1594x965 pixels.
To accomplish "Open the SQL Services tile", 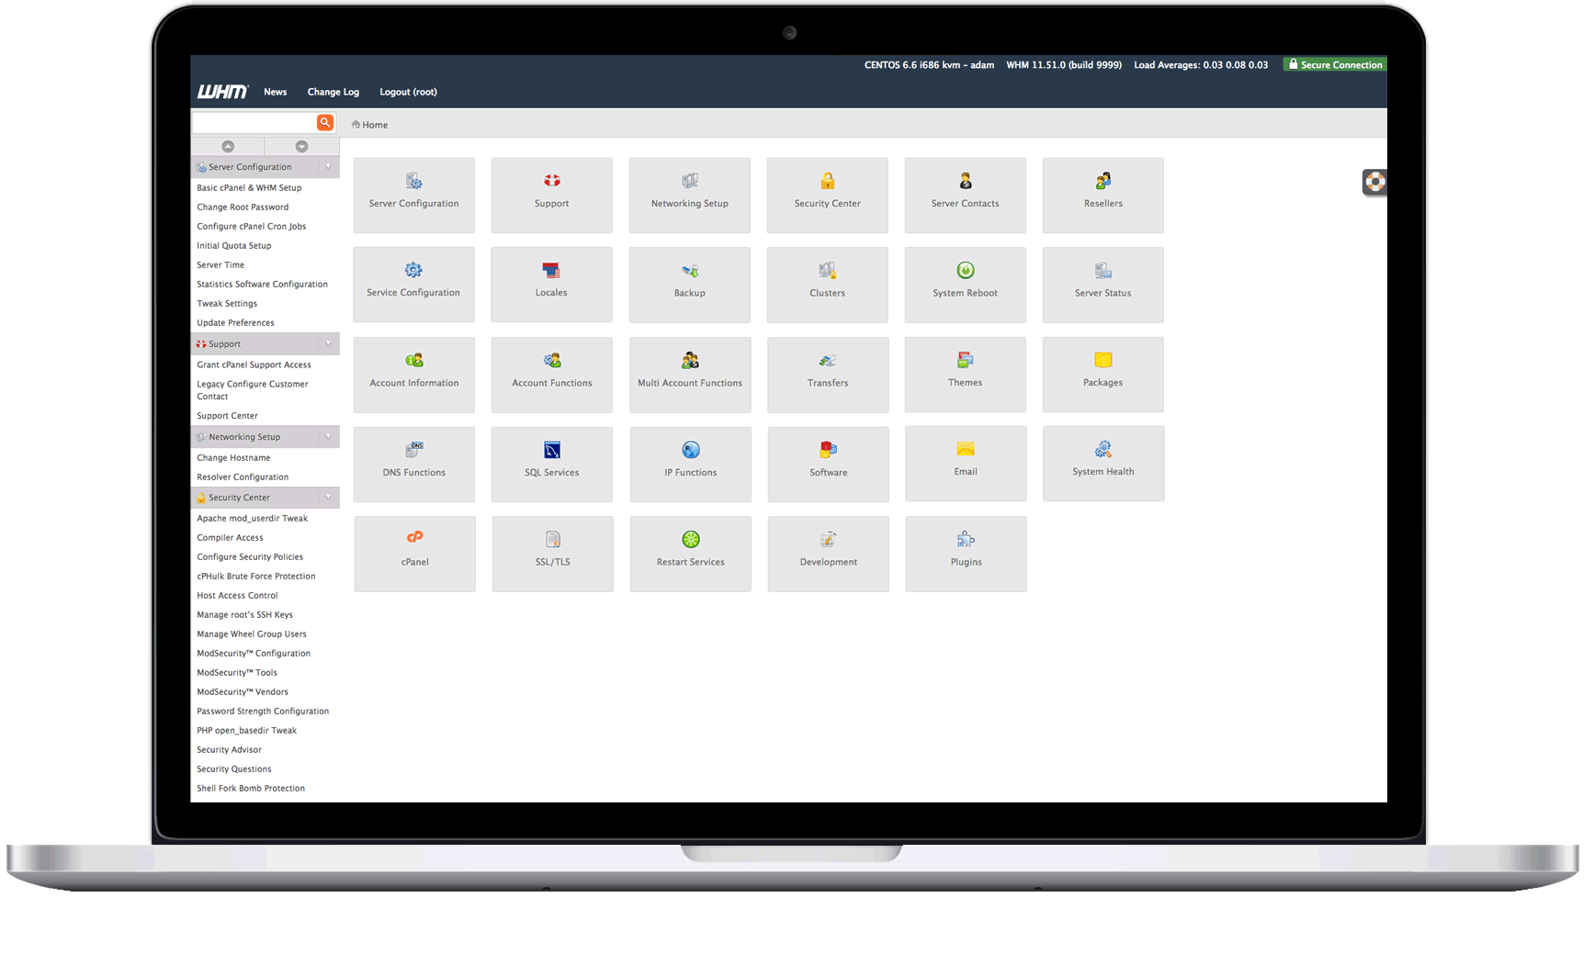I will pos(552,465).
